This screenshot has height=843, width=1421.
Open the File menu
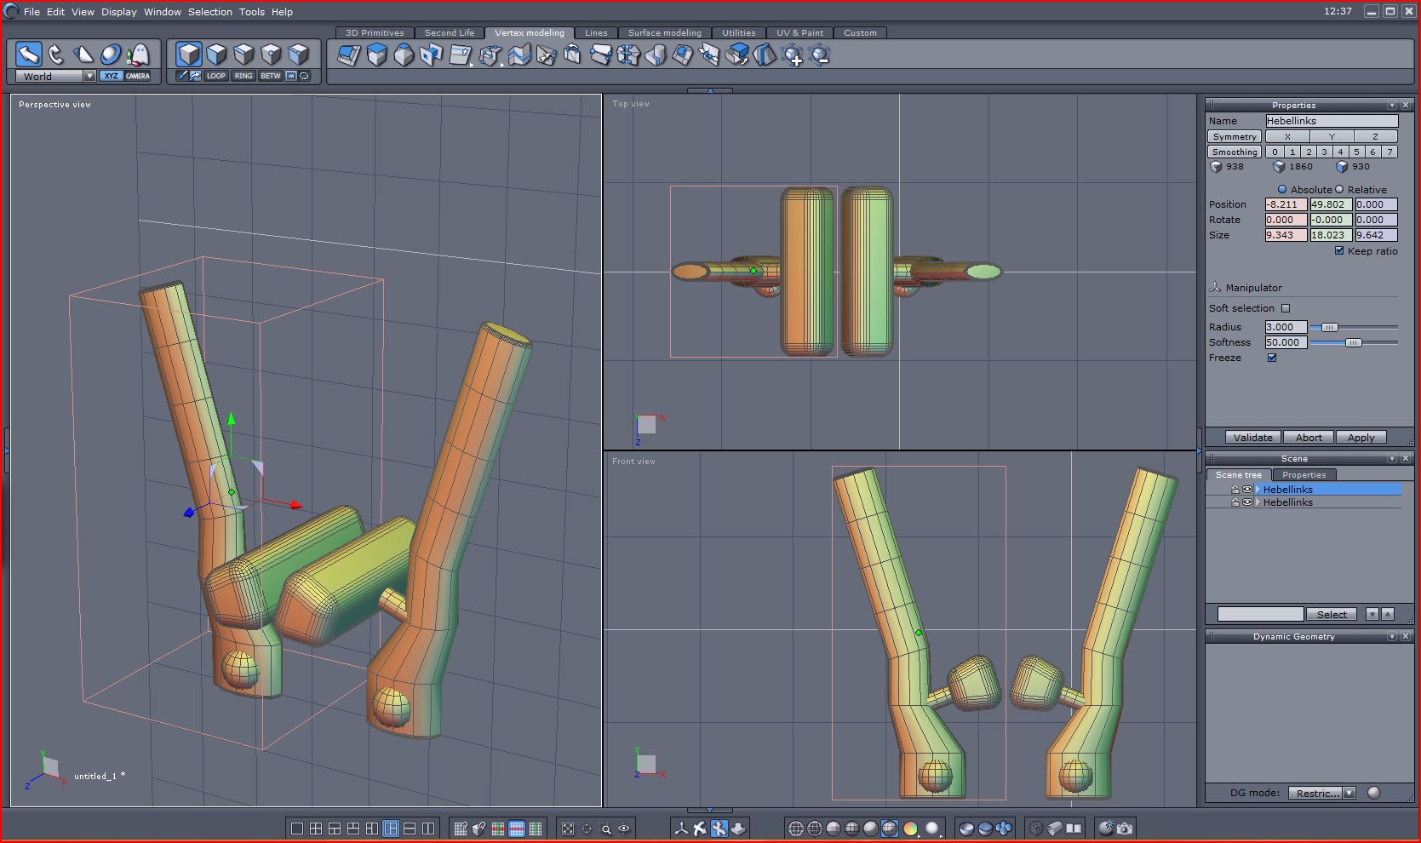pos(32,12)
